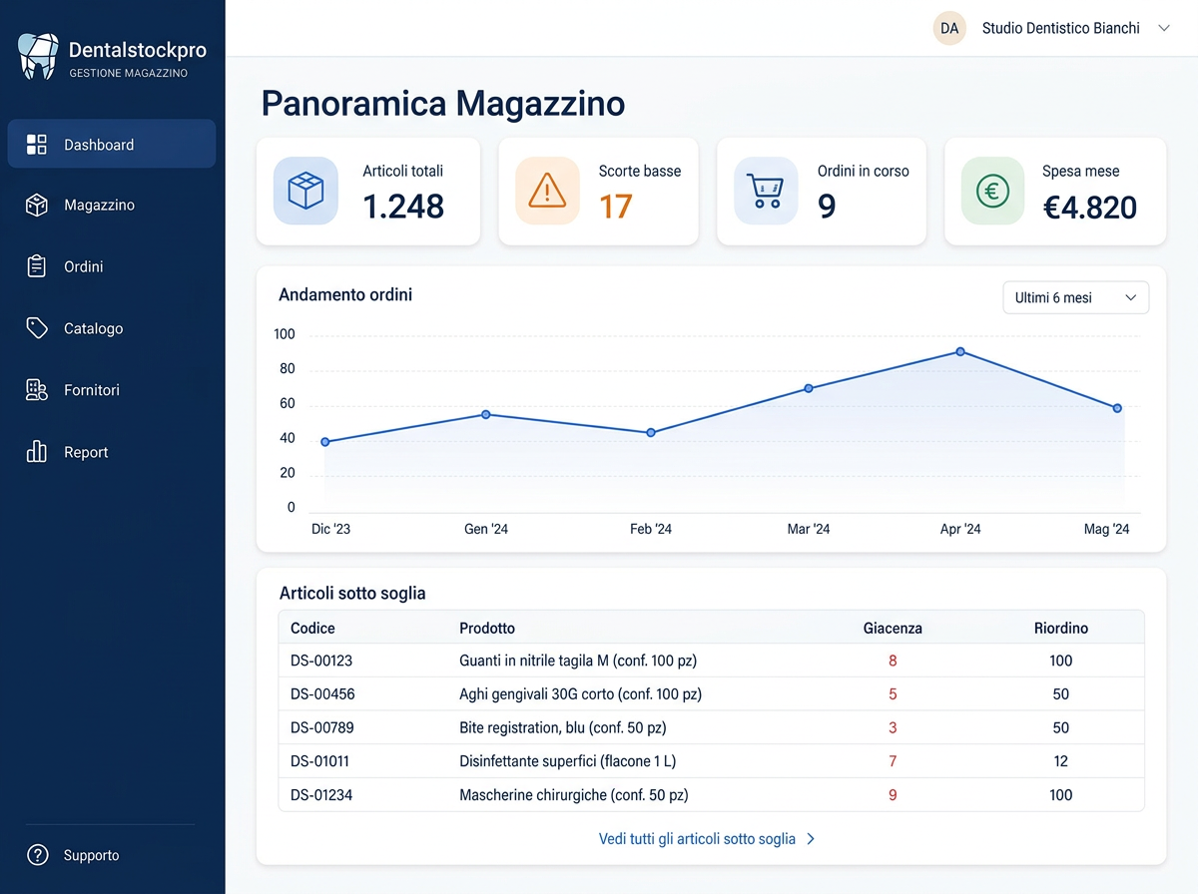Image resolution: width=1198 pixels, height=894 pixels.
Task: Click the Studio Dentistico Bianchi account name
Action: pyautogui.click(x=1060, y=29)
